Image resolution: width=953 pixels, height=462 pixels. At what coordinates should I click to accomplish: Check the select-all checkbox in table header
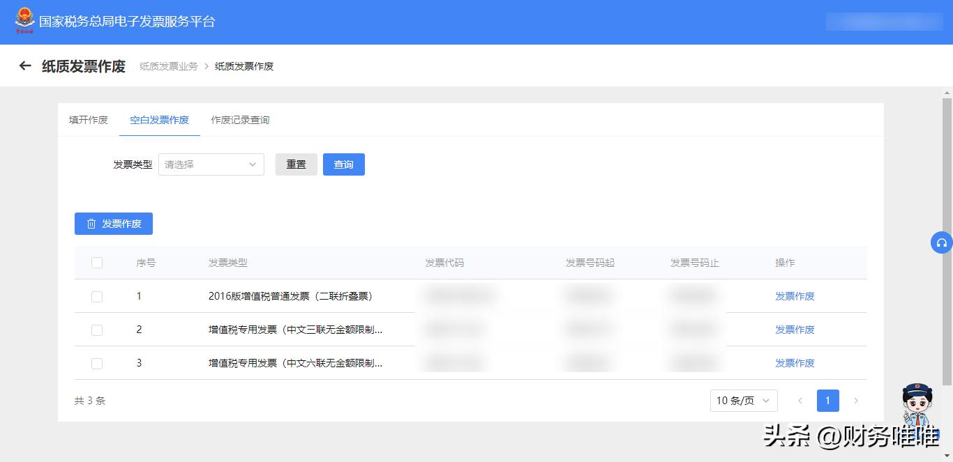pyautogui.click(x=97, y=263)
